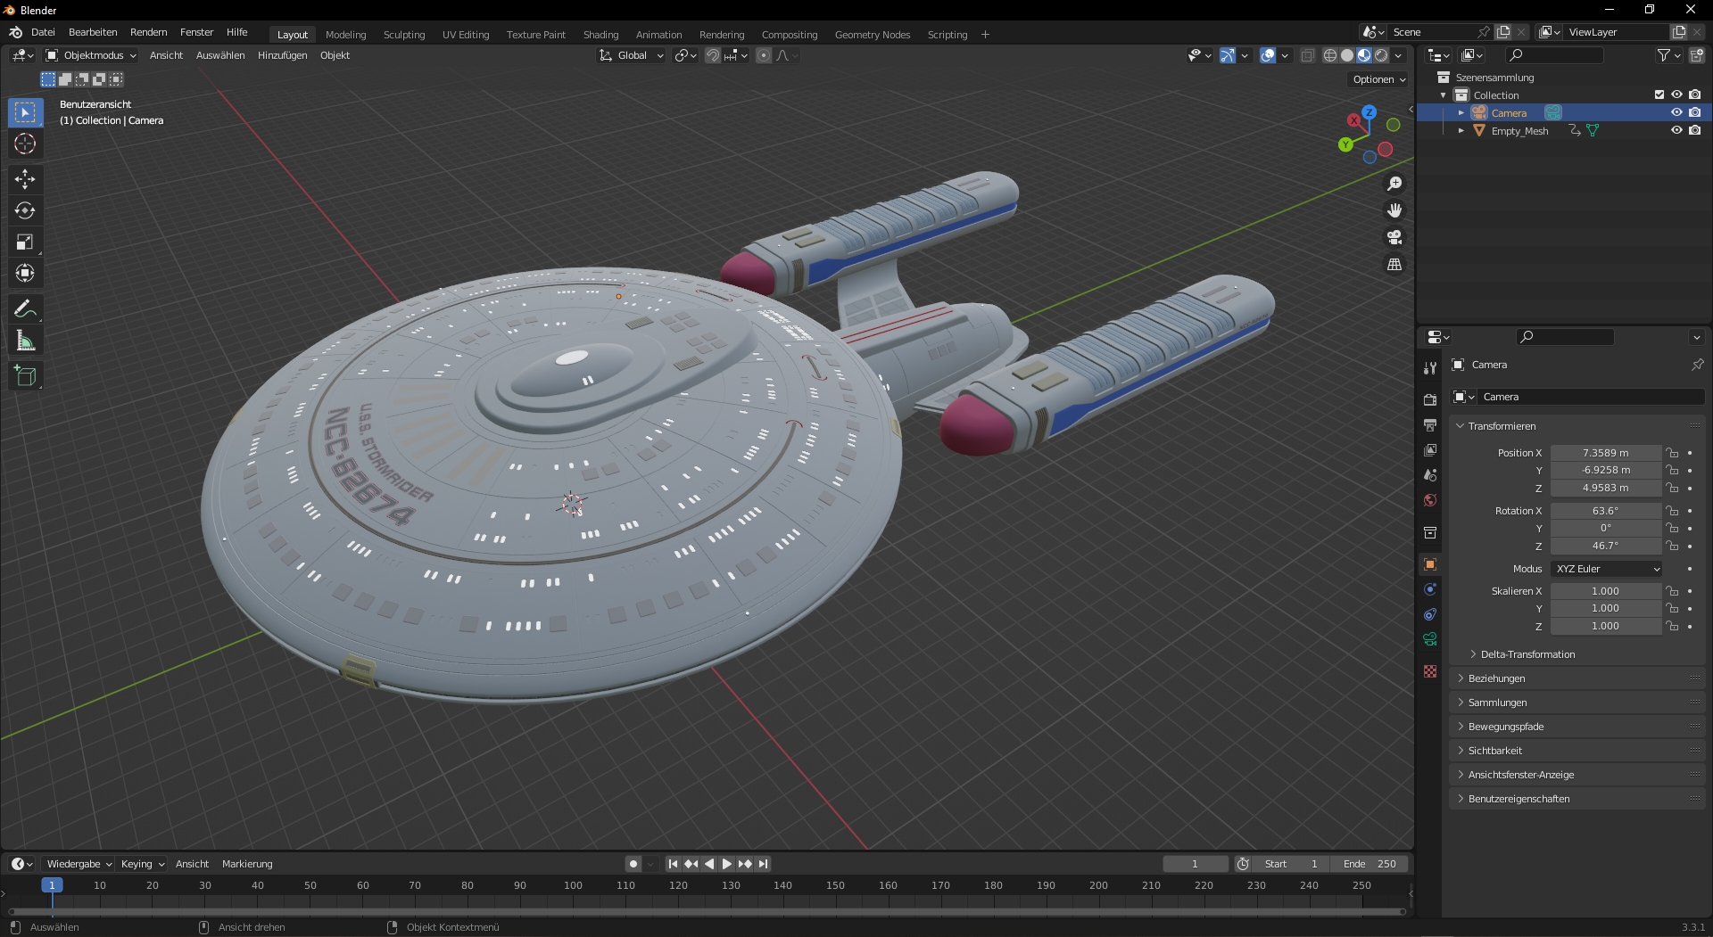Open the Objektmodus mode dropdown
The height and width of the screenshot is (937, 1713).
90,55
